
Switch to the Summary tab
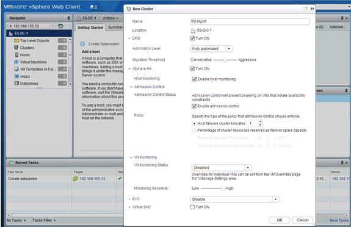[115, 27]
